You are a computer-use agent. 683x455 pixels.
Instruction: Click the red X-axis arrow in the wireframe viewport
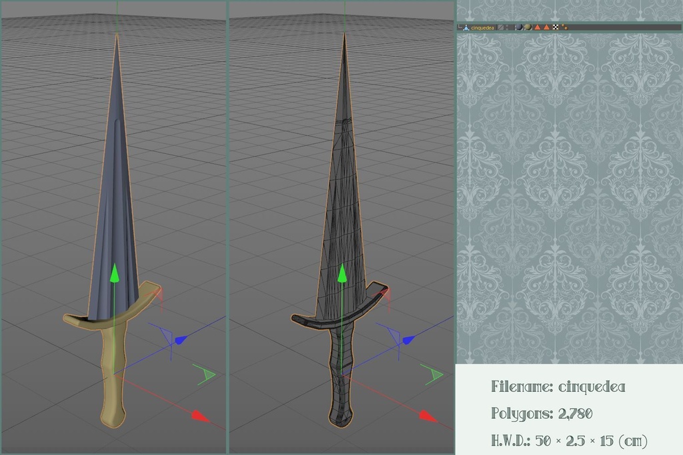(429, 416)
